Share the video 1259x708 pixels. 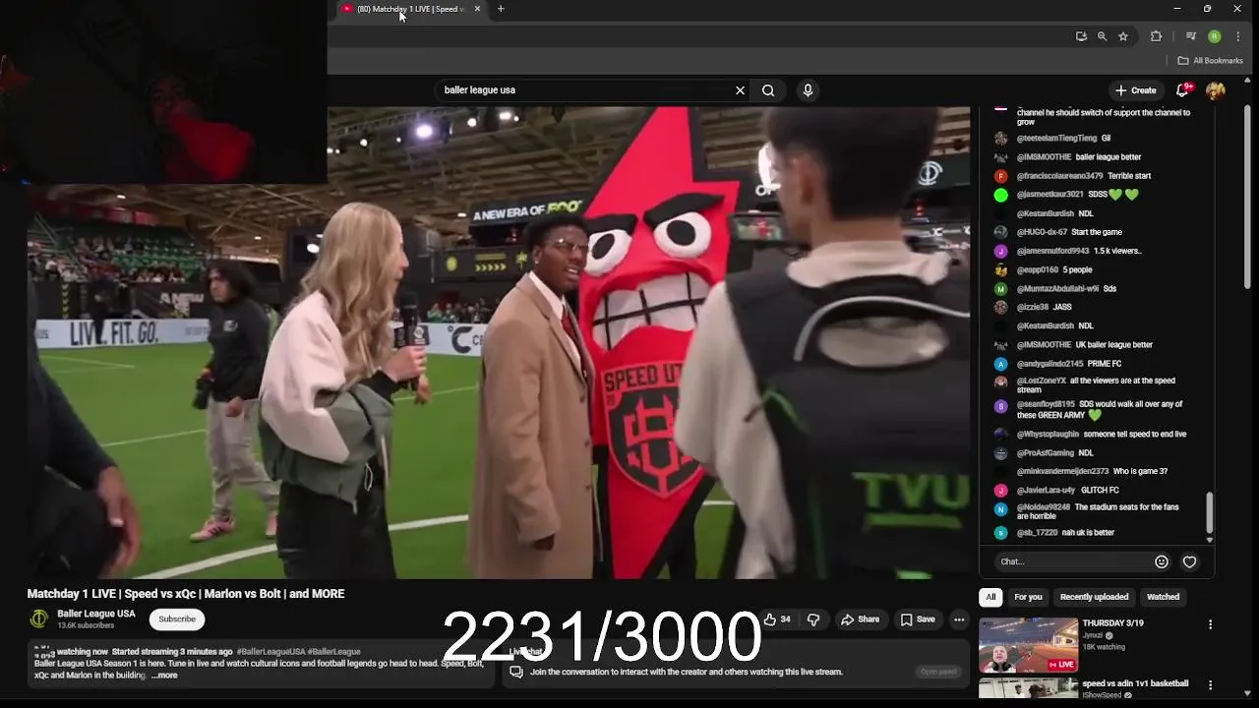coord(860,619)
